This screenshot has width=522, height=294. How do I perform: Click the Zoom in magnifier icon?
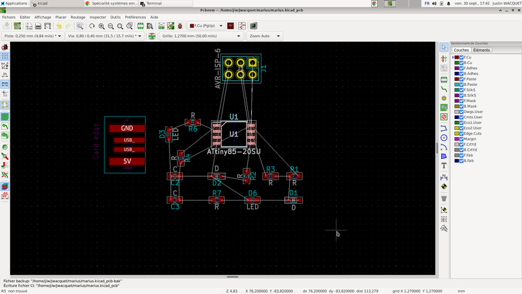click(x=101, y=26)
